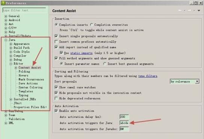Maximize the Preferences window

click(196, 3)
